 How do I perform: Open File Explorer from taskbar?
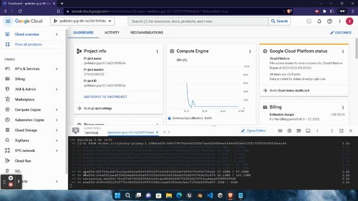click(169, 195)
